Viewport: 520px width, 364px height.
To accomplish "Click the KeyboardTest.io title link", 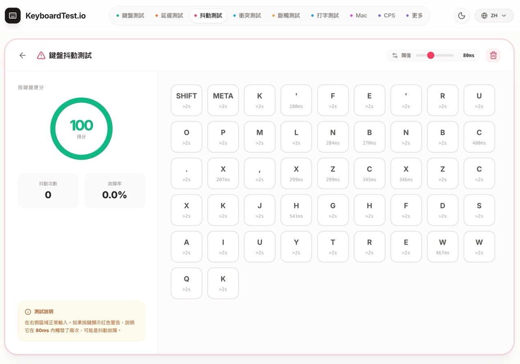I will [x=56, y=15].
